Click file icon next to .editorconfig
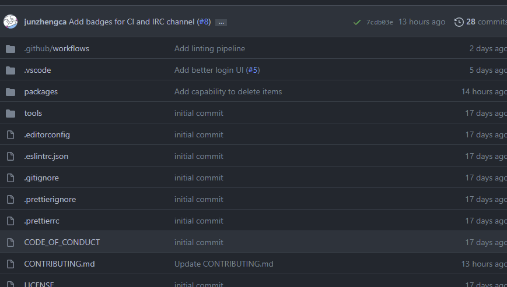The width and height of the screenshot is (507, 287). 11,135
